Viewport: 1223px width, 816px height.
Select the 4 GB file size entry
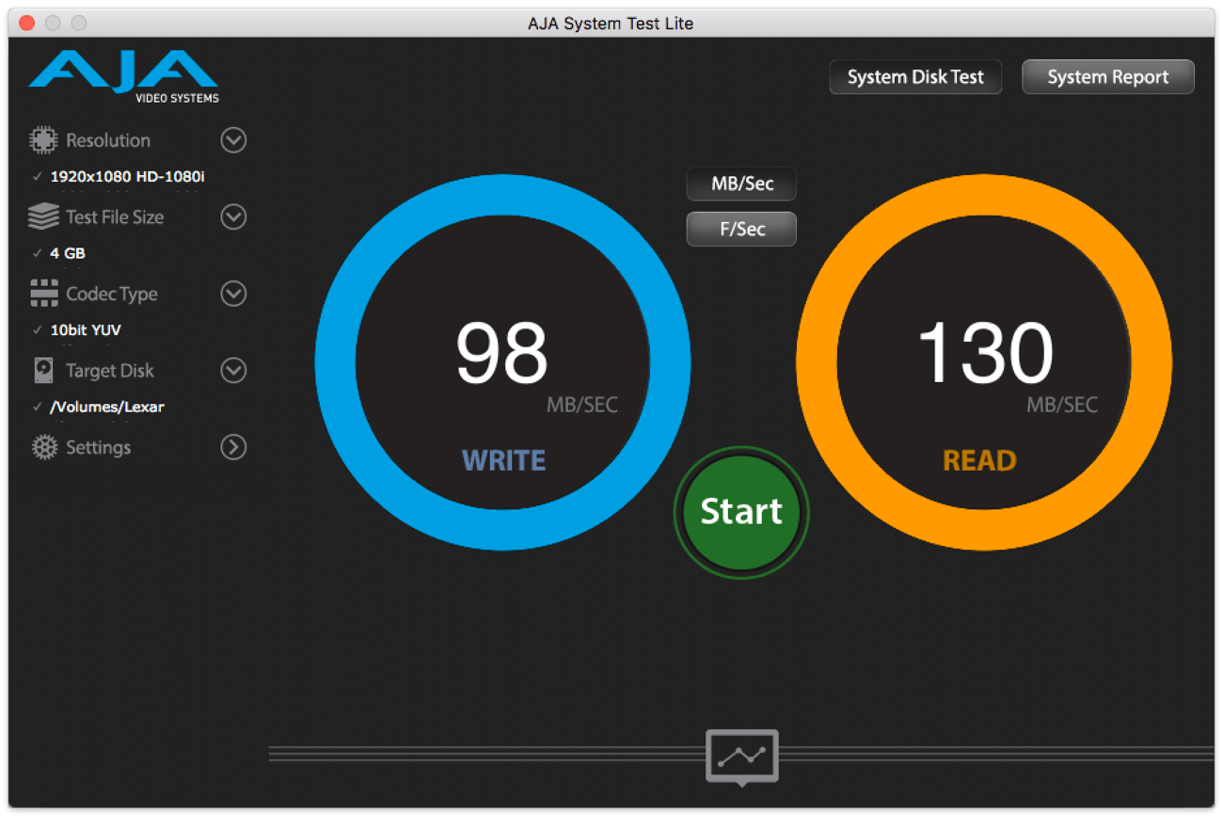point(68,253)
